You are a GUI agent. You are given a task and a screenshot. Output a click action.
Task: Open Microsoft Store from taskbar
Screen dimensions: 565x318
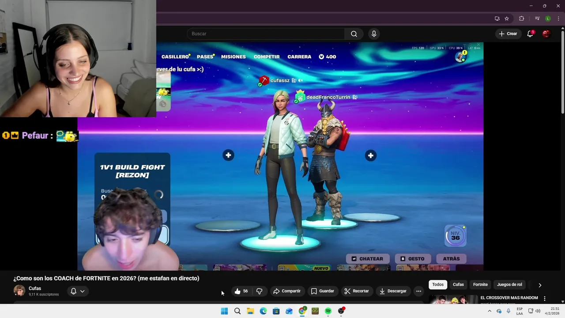tap(276, 311)
